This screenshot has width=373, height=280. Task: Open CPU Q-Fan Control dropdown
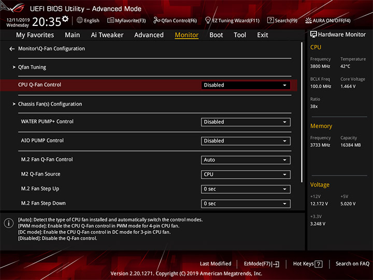[x=246, y=85]
